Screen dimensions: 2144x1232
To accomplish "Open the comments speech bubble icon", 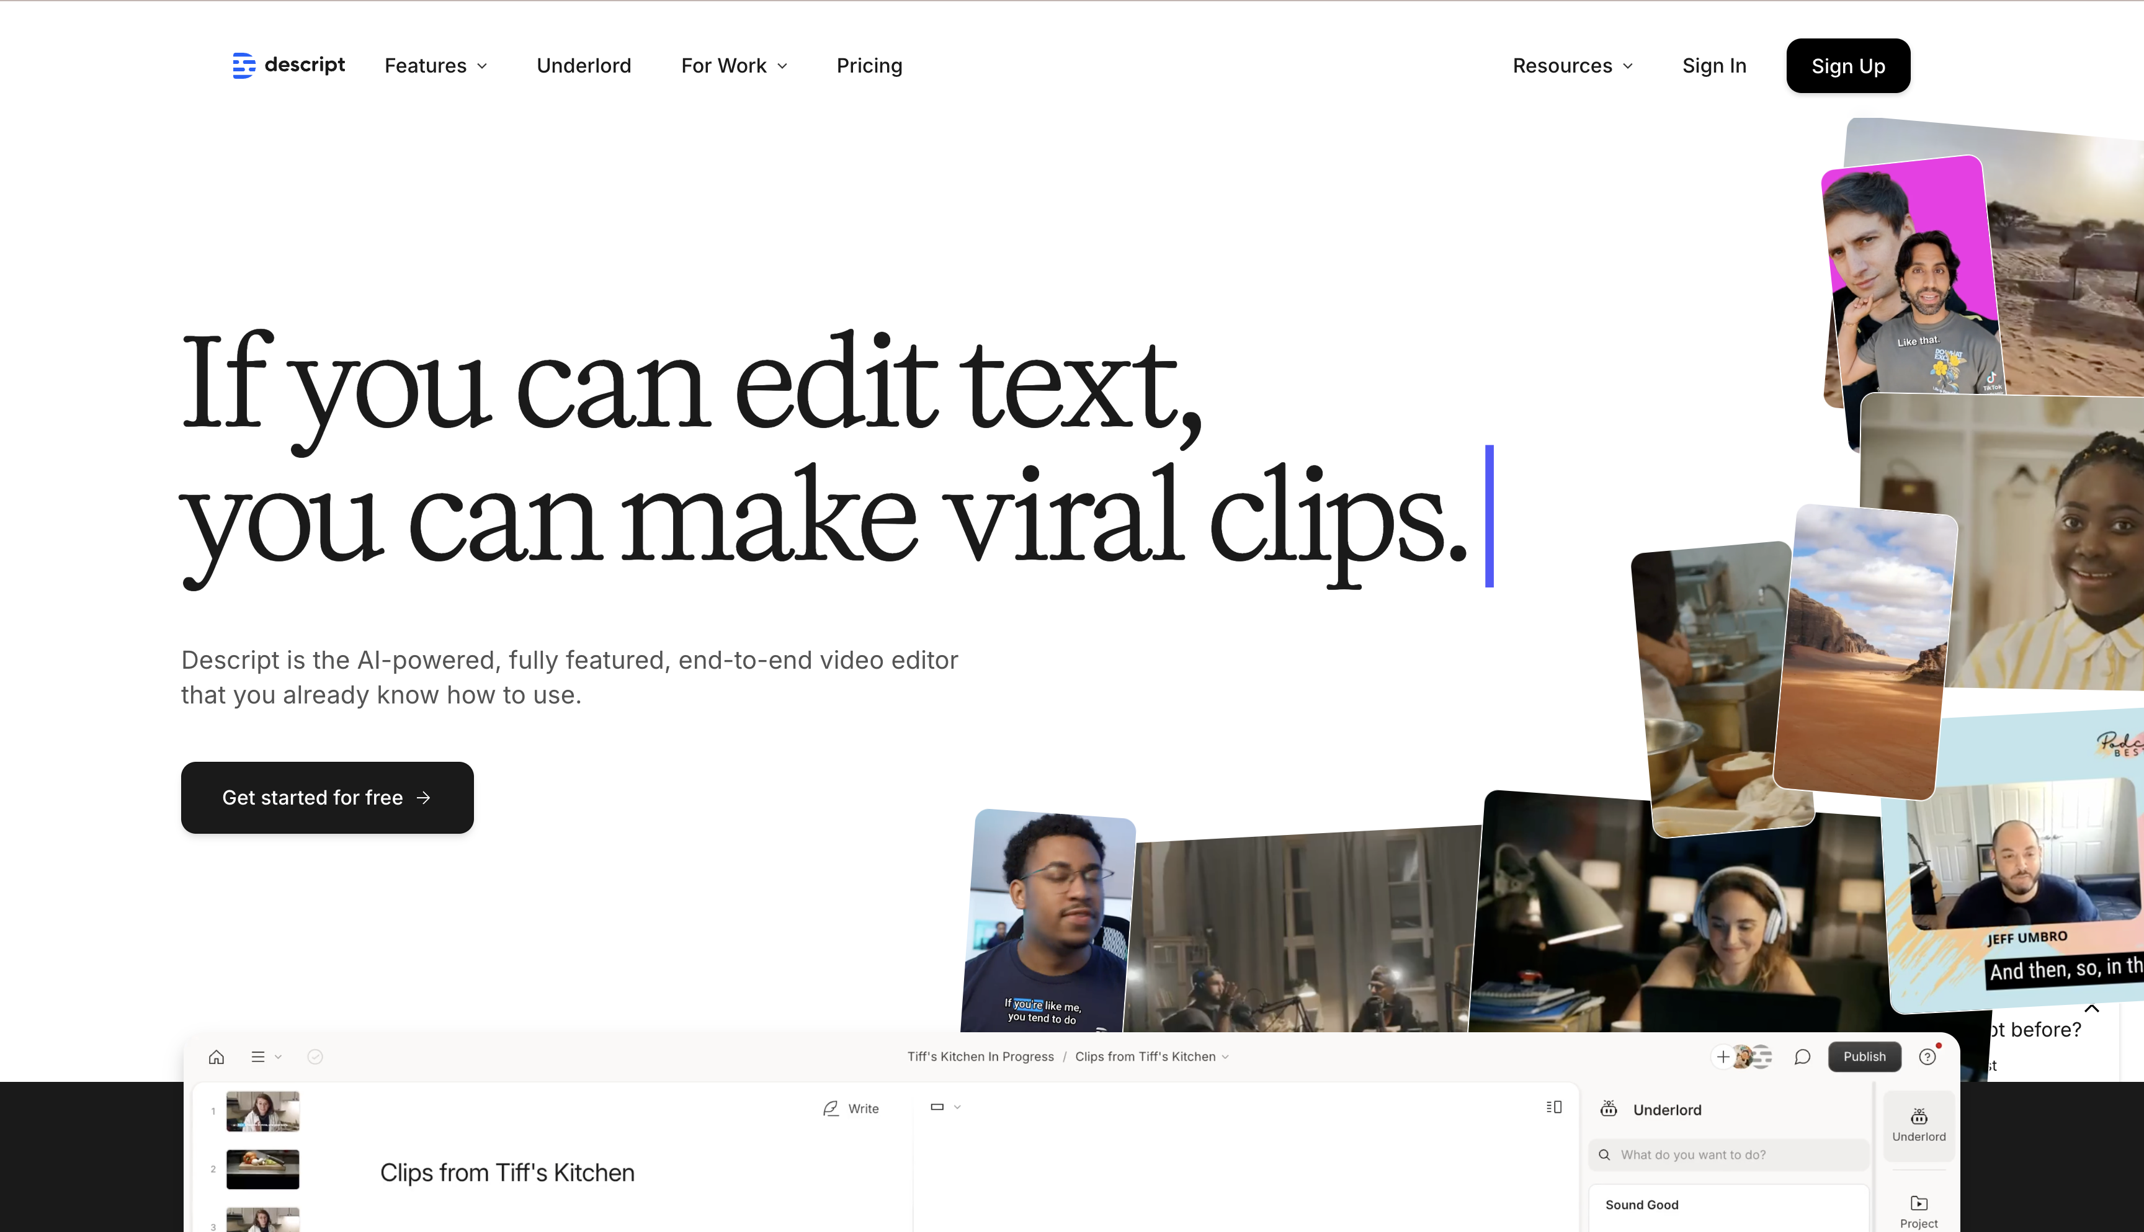I will [1802, 1057].
